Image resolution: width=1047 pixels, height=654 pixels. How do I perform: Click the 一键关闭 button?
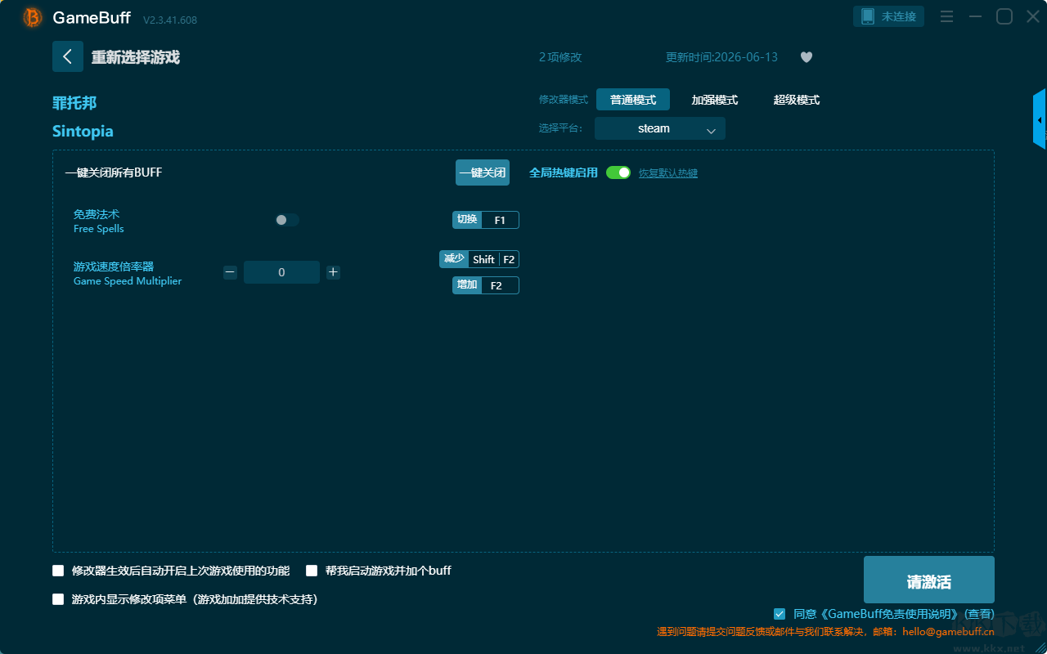(483, 172)
